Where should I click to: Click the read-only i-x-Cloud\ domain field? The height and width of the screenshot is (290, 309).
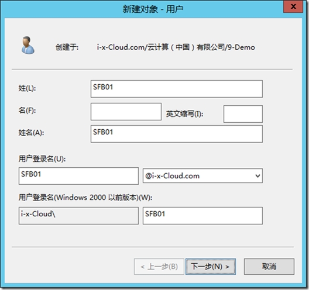(78, 216)
